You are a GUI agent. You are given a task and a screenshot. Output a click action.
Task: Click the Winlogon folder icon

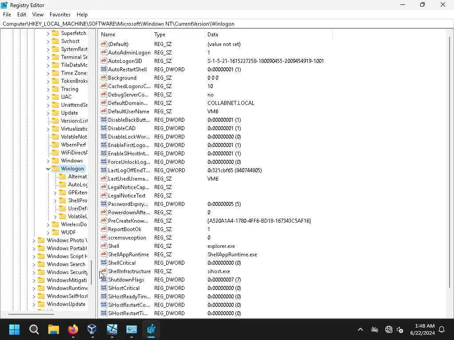pos(55,169)
